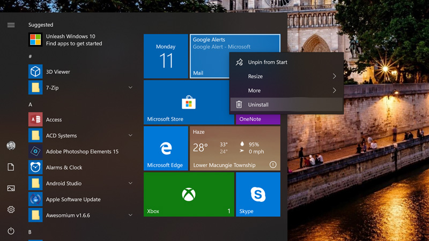Launch Adobe Photoshop Elements 15
The height and width of the screenshot is (241, 429).
(x=82, y=152)
